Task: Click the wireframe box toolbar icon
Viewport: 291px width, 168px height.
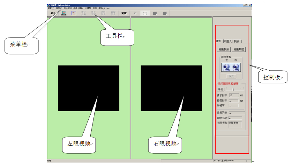Action: [x=145, y=13]
